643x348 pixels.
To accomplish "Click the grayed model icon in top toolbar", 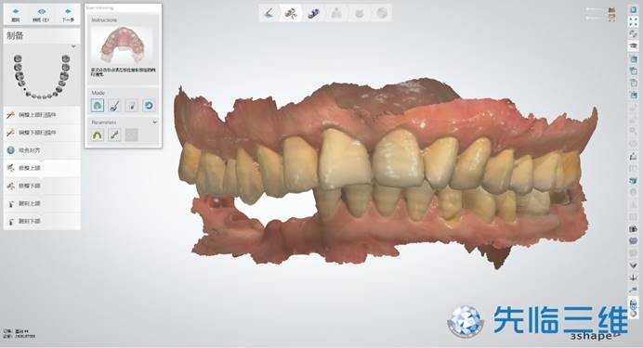I will [x=336, y=14].
